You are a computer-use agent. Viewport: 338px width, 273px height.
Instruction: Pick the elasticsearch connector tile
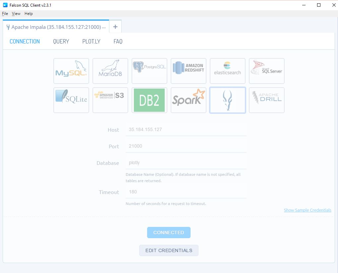tap(228, 71)
